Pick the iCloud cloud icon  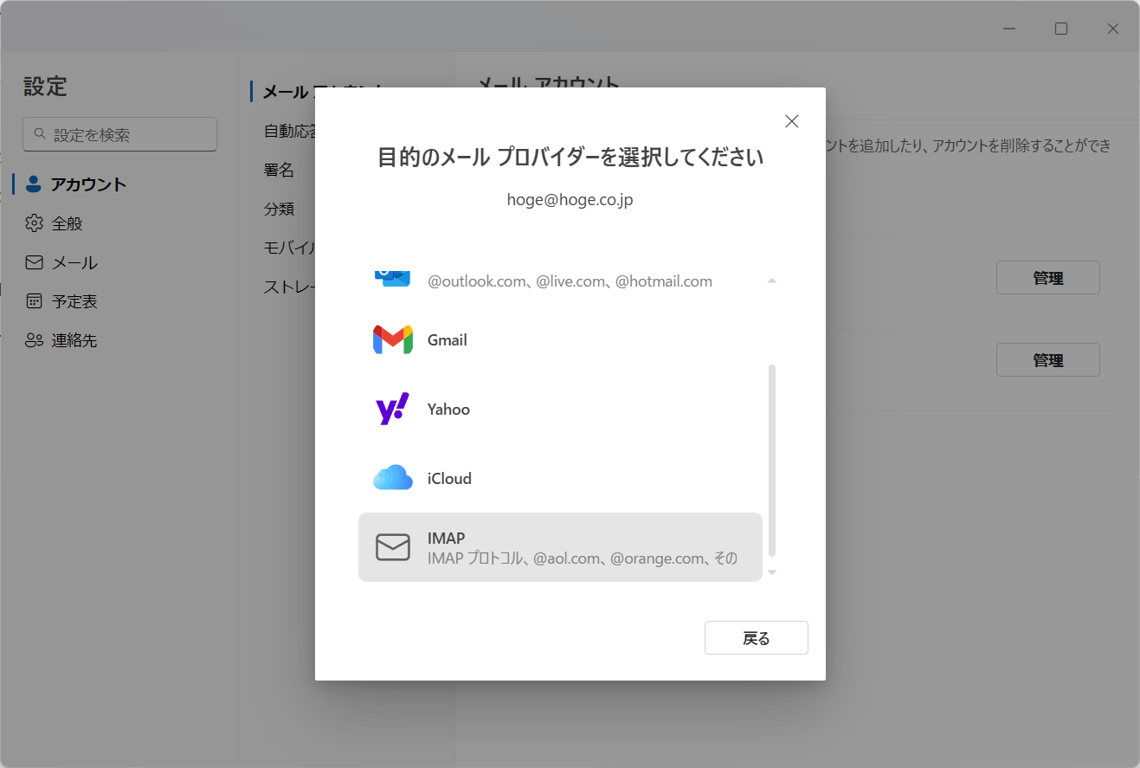click(x=393, y=478)
